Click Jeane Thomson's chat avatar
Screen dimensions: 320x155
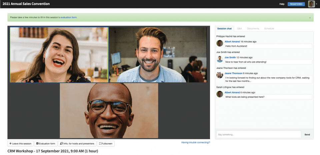(220, 75)
